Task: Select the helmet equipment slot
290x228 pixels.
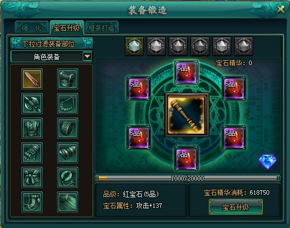Action: (67, 79)
